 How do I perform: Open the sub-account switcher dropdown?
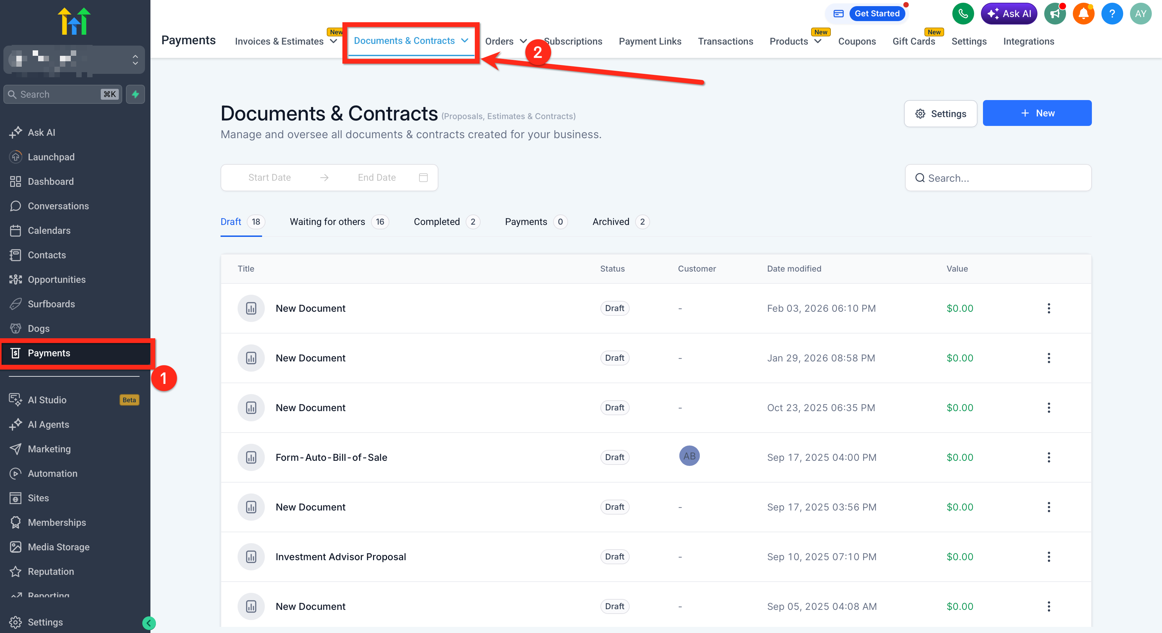coord(135,60)
